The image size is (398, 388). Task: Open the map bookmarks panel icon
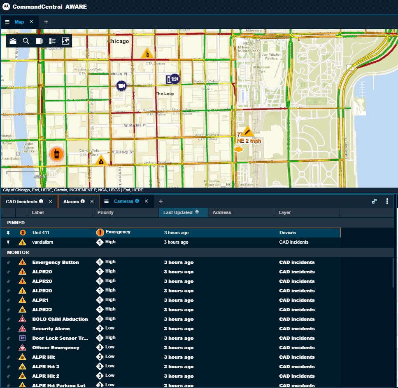pyautogui.click(x=39, y=41)
